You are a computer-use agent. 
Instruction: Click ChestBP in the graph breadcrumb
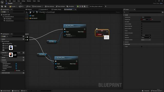[x=42, y=12]
